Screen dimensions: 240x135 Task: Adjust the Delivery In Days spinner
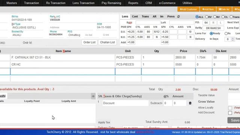point(232,39)
